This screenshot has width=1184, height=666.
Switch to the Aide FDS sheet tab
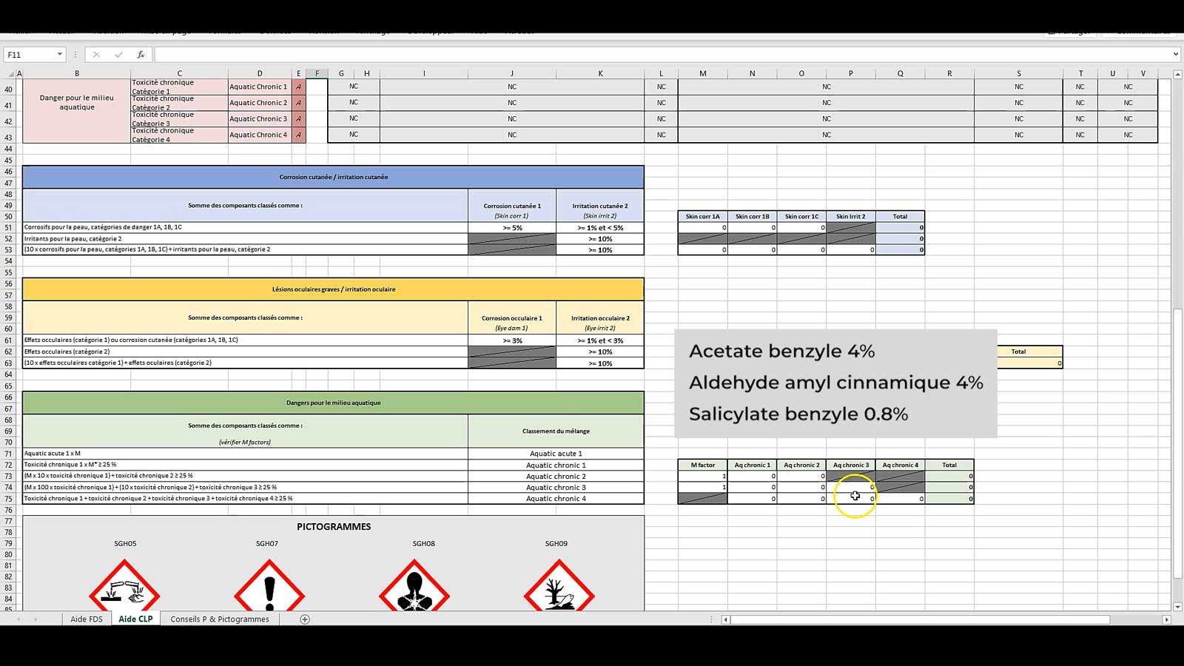87,619
